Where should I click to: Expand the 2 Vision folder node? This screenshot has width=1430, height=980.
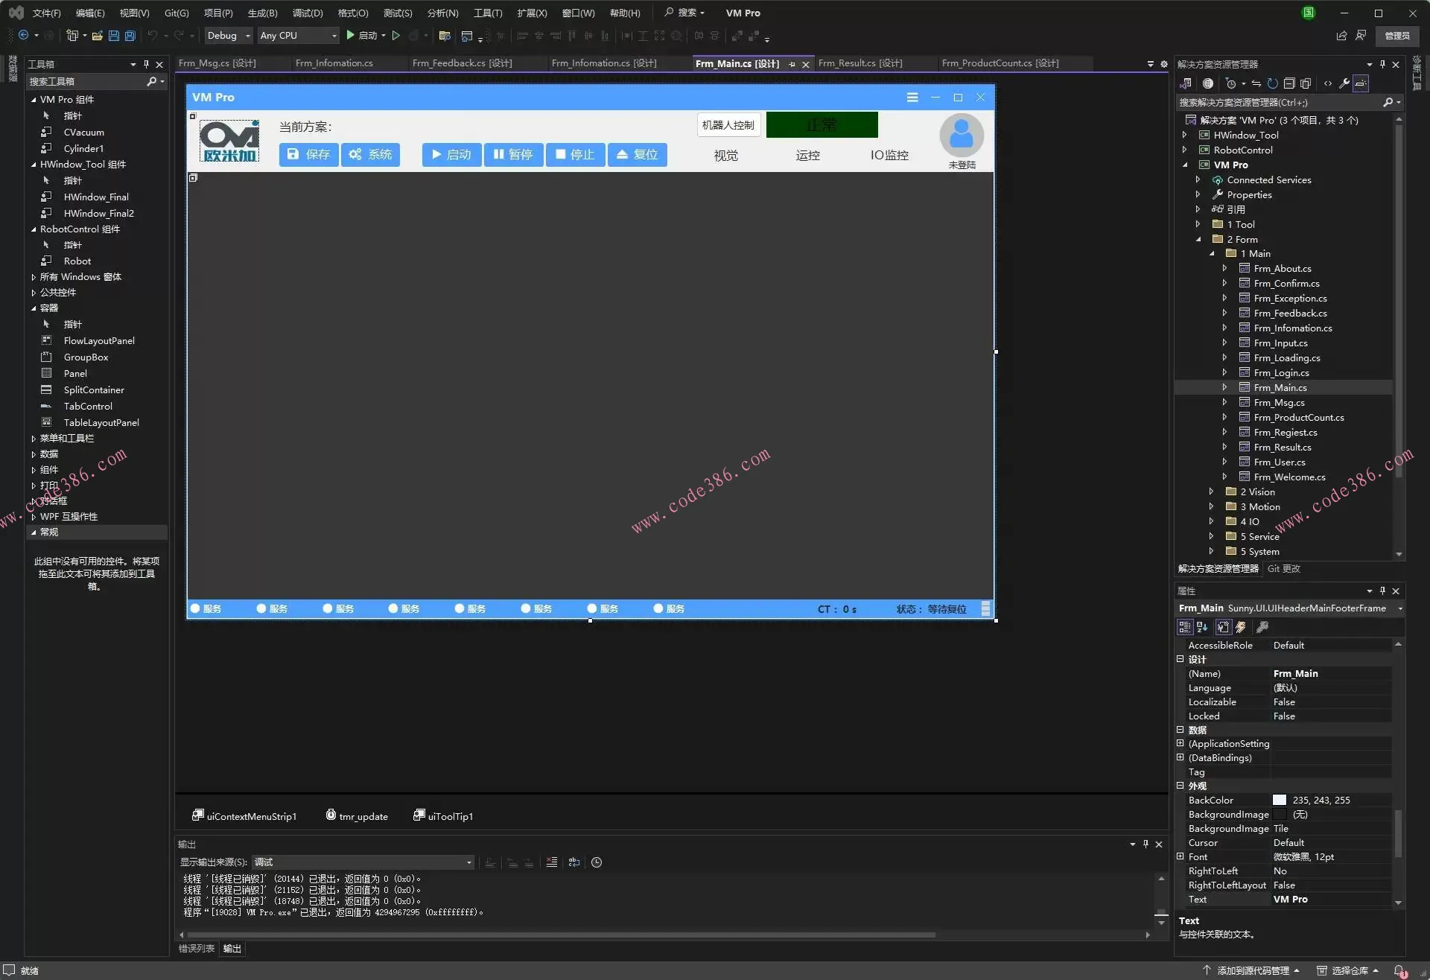1211,492
